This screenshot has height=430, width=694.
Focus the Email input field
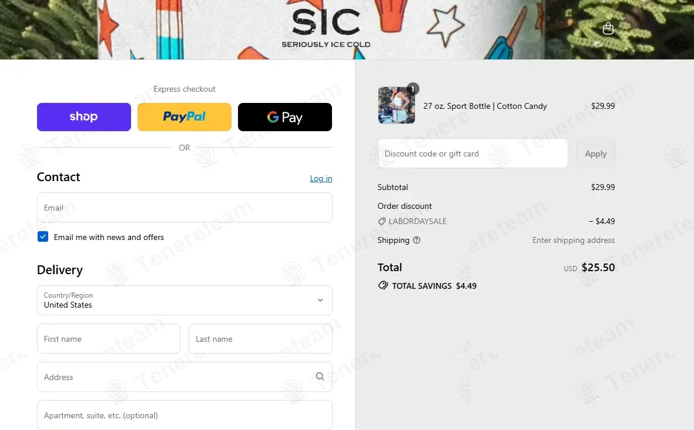pyautogui.click(x=185, y=207)
